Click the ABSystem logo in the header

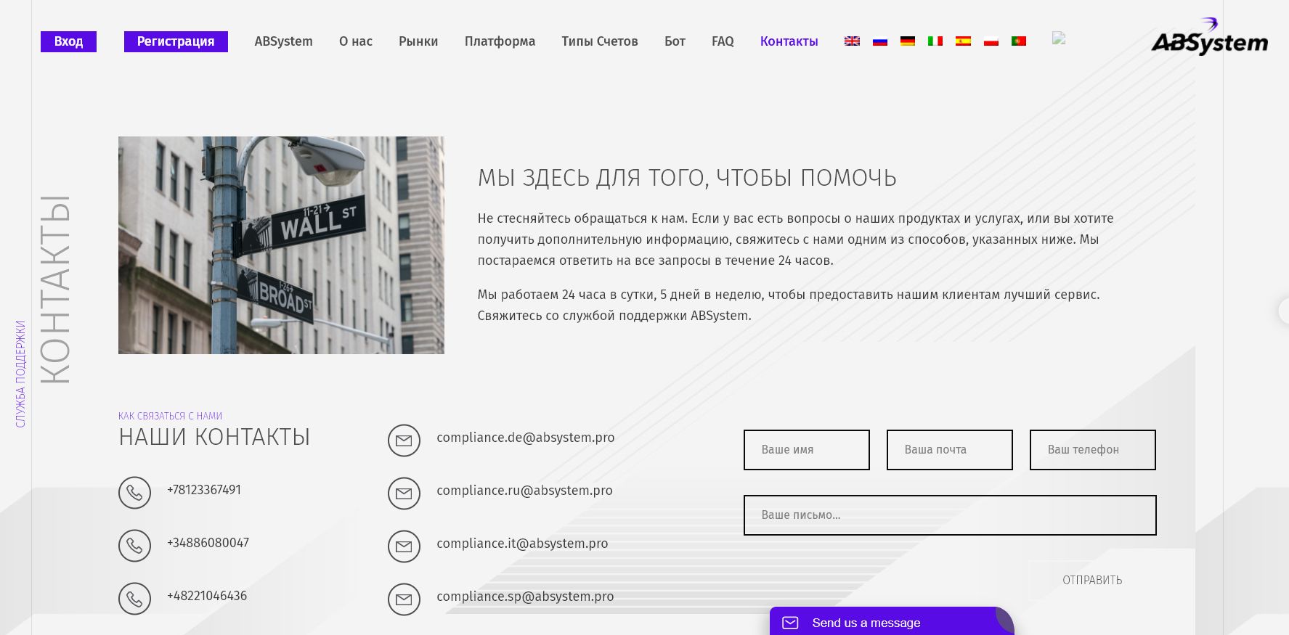tap(1210, 37)
